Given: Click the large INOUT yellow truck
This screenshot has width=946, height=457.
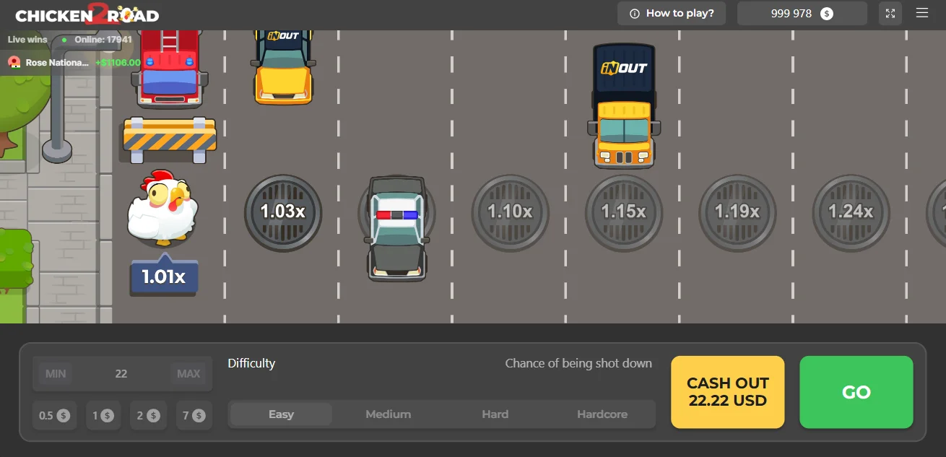Looking at the screenshot, I should click(624, 105).
